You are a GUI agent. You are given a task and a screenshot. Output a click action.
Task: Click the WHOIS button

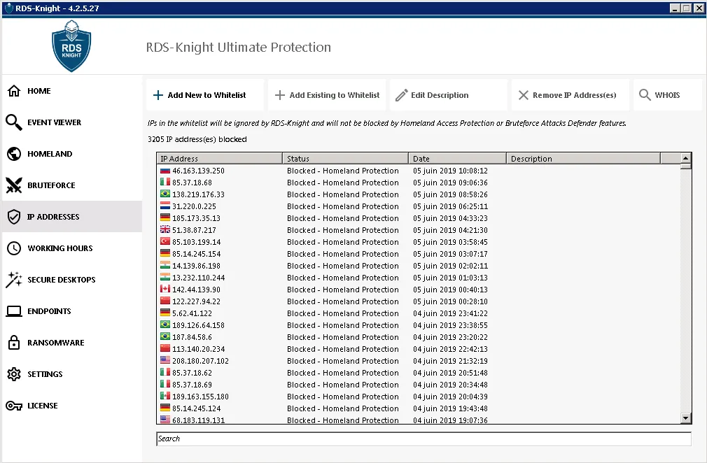pyautogui.click(x=668, y=95)
